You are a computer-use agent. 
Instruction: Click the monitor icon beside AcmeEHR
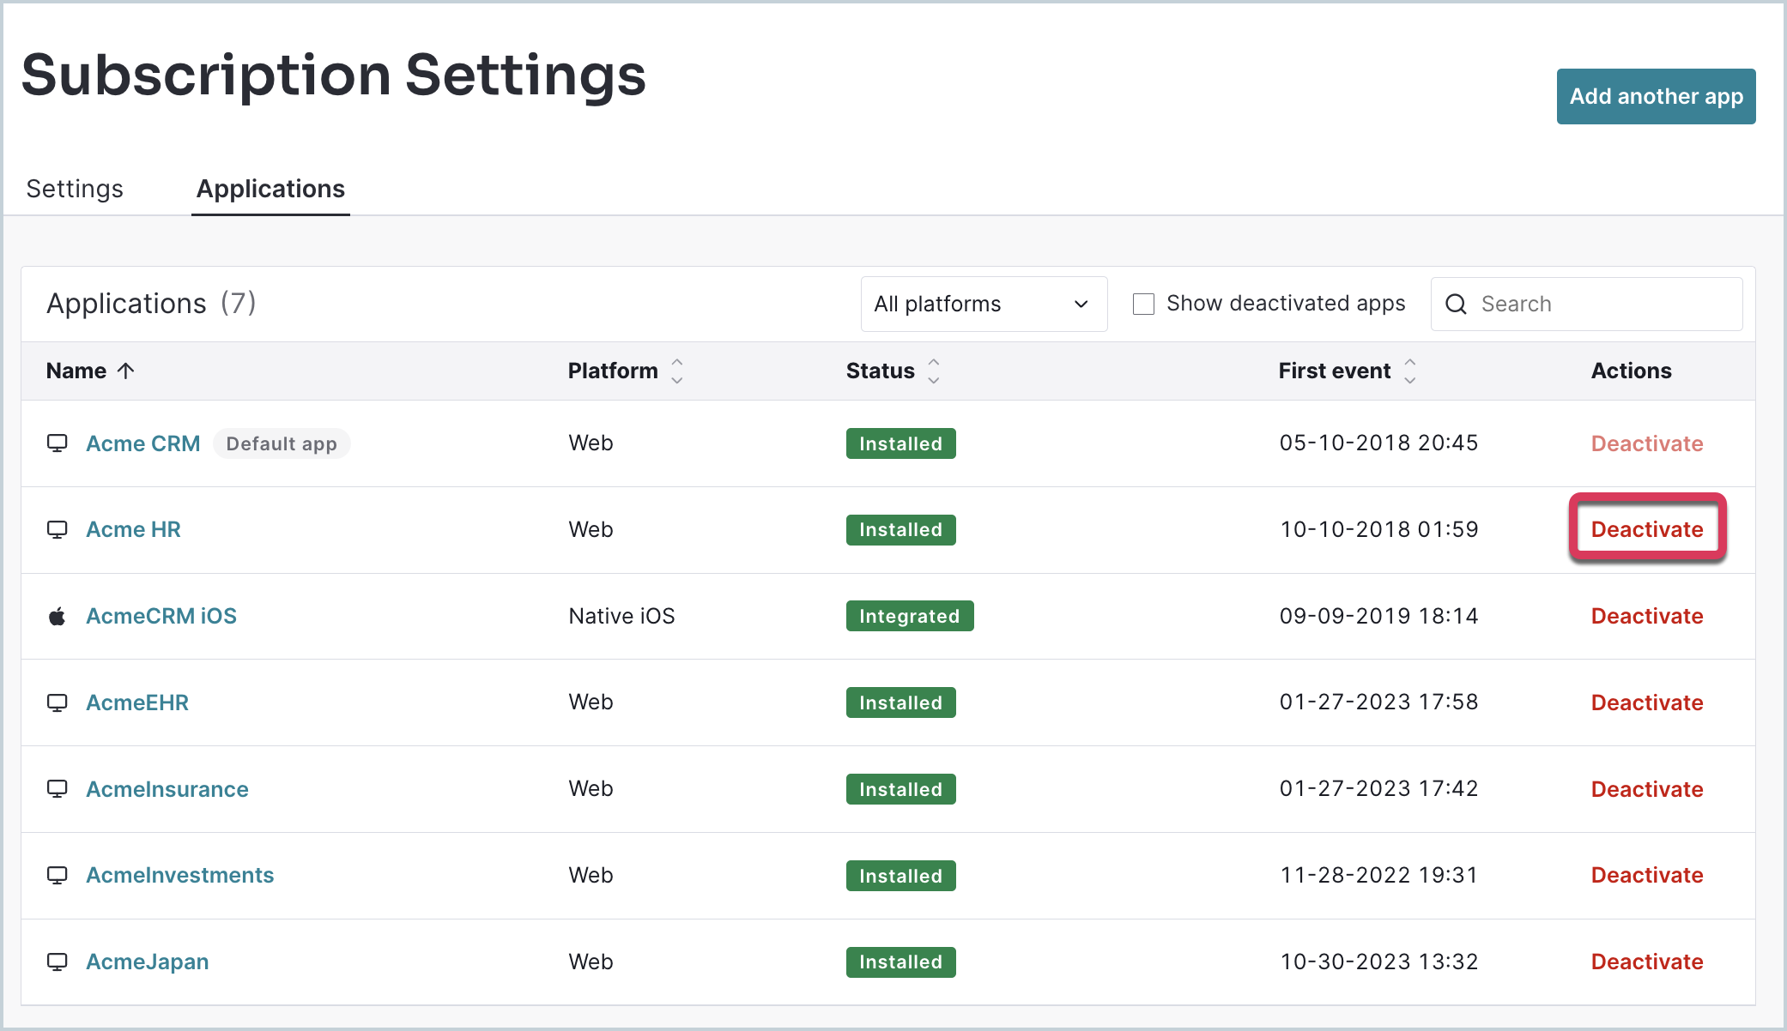tap(57, 702)
